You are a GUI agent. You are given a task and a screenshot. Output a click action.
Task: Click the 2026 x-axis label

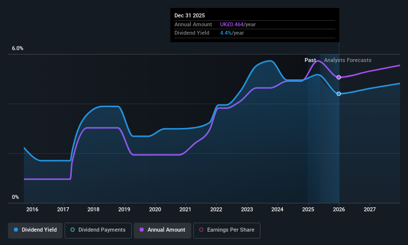339,209
